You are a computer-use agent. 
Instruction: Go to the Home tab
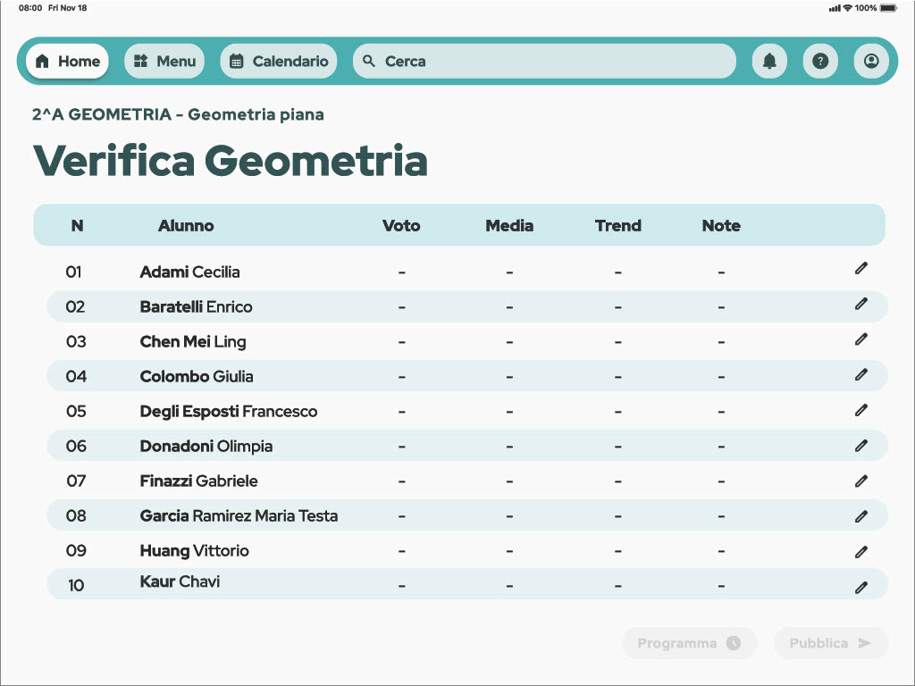pos(68,62)
